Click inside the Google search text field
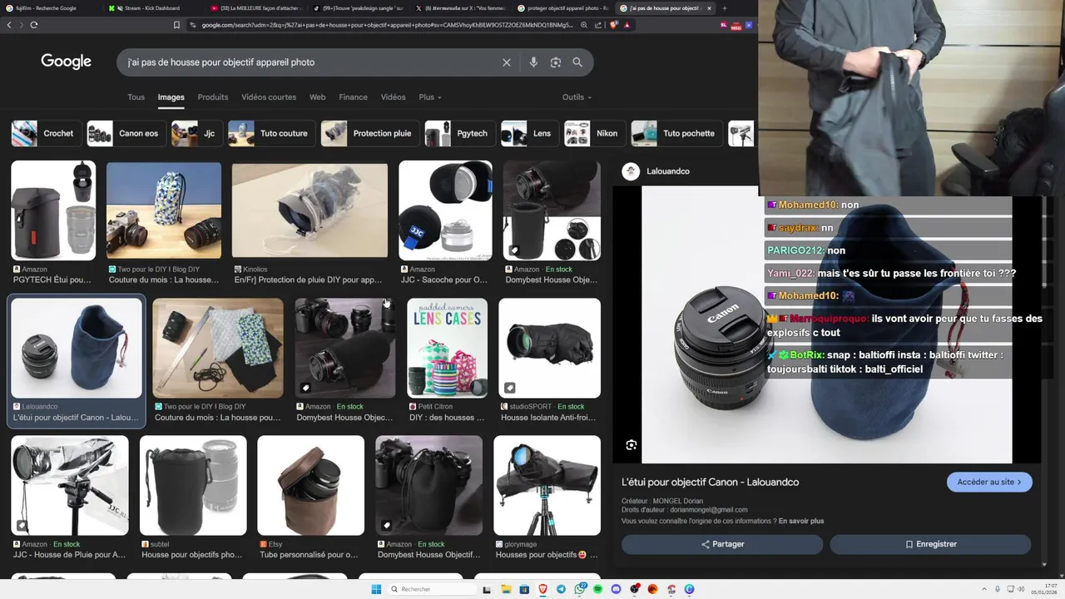Viewport: 1065px width, 599px height. click(308, 62)
